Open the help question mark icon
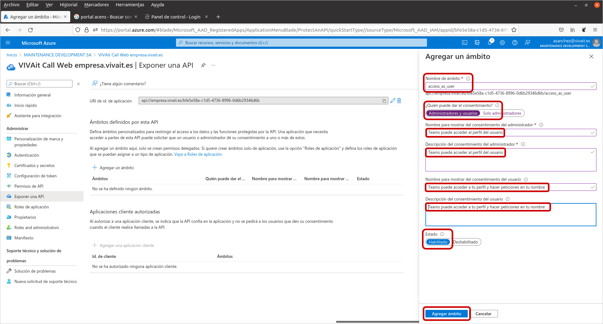The image size is (603, 324). (x=515, y=43)
